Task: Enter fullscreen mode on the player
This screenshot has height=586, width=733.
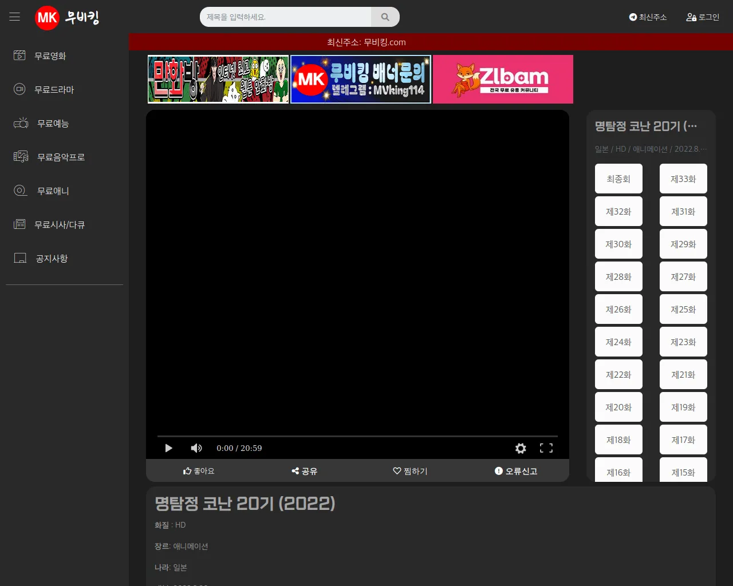Action: (x=546, y=448)
